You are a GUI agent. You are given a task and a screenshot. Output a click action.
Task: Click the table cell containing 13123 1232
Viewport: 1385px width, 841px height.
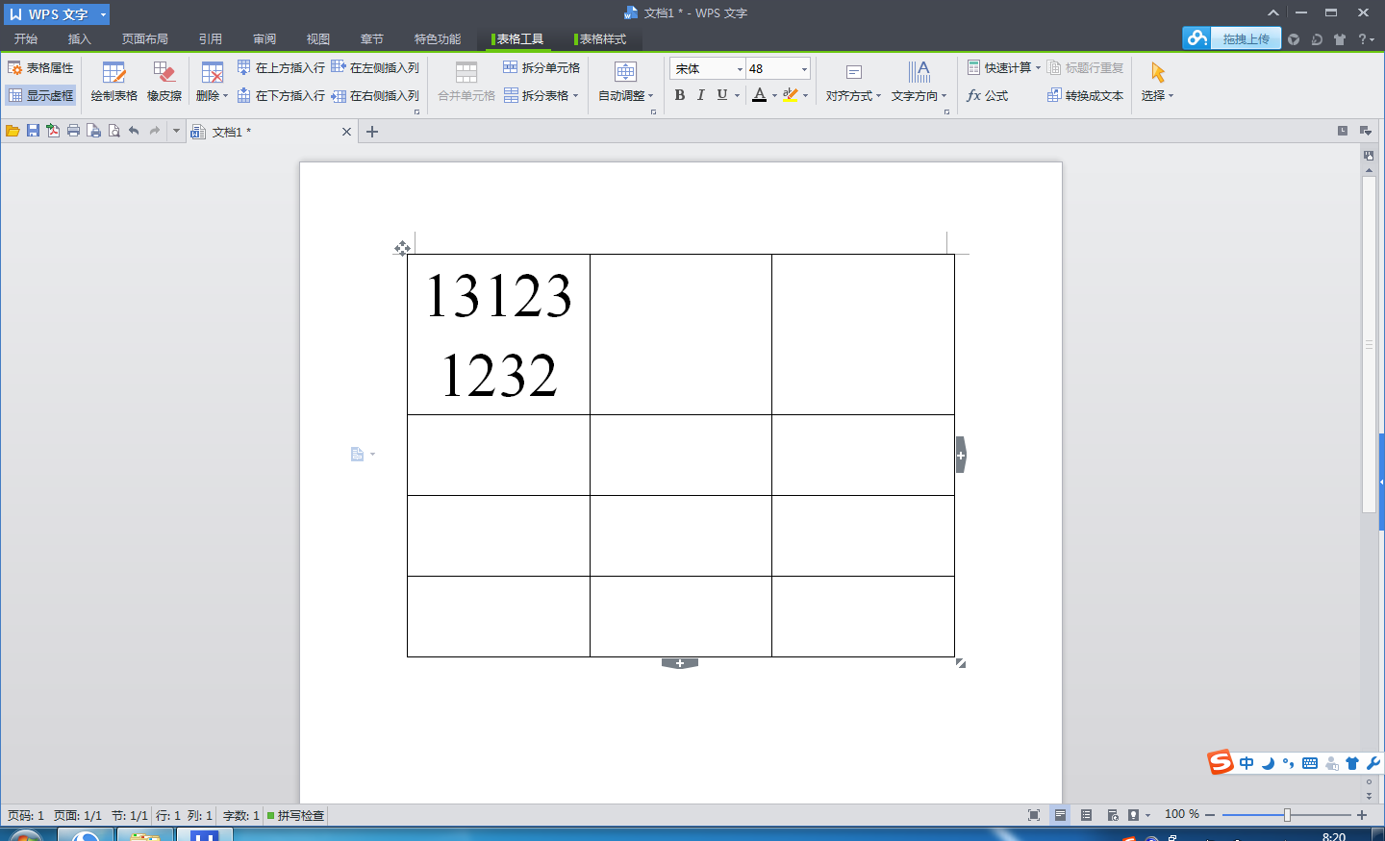498,334
